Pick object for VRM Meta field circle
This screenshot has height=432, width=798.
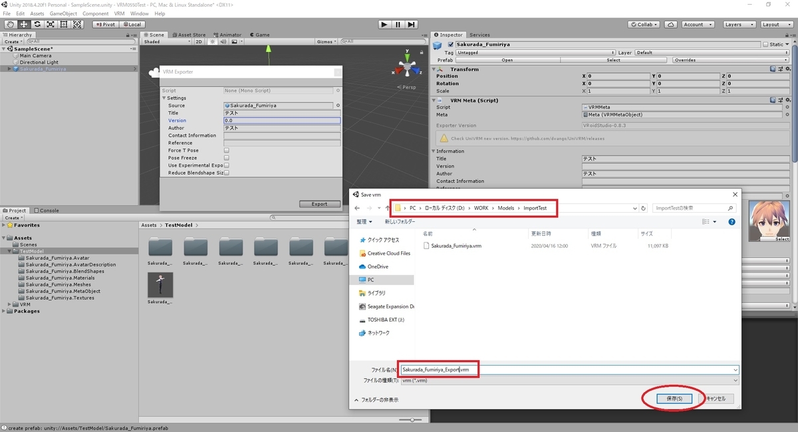tap(787, 114)
